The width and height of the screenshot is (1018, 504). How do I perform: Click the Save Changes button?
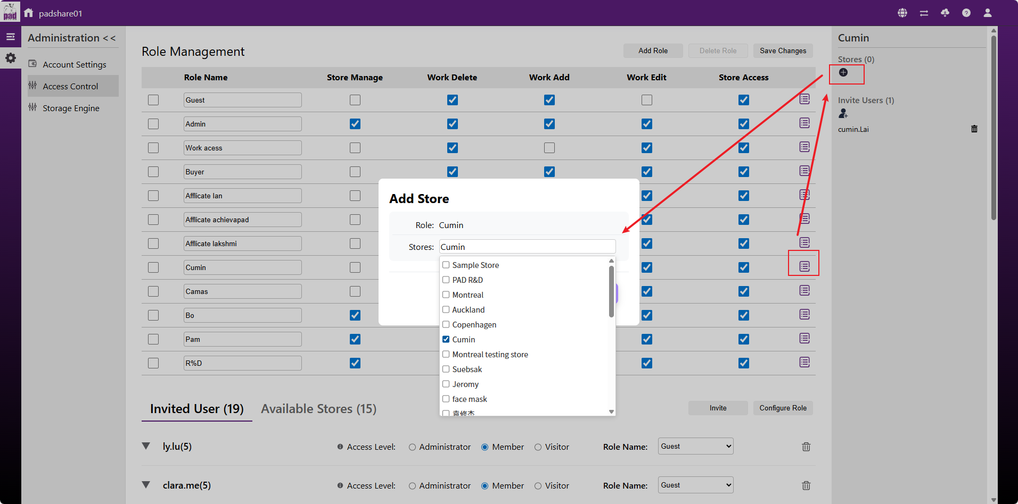[x=783, y=51]
